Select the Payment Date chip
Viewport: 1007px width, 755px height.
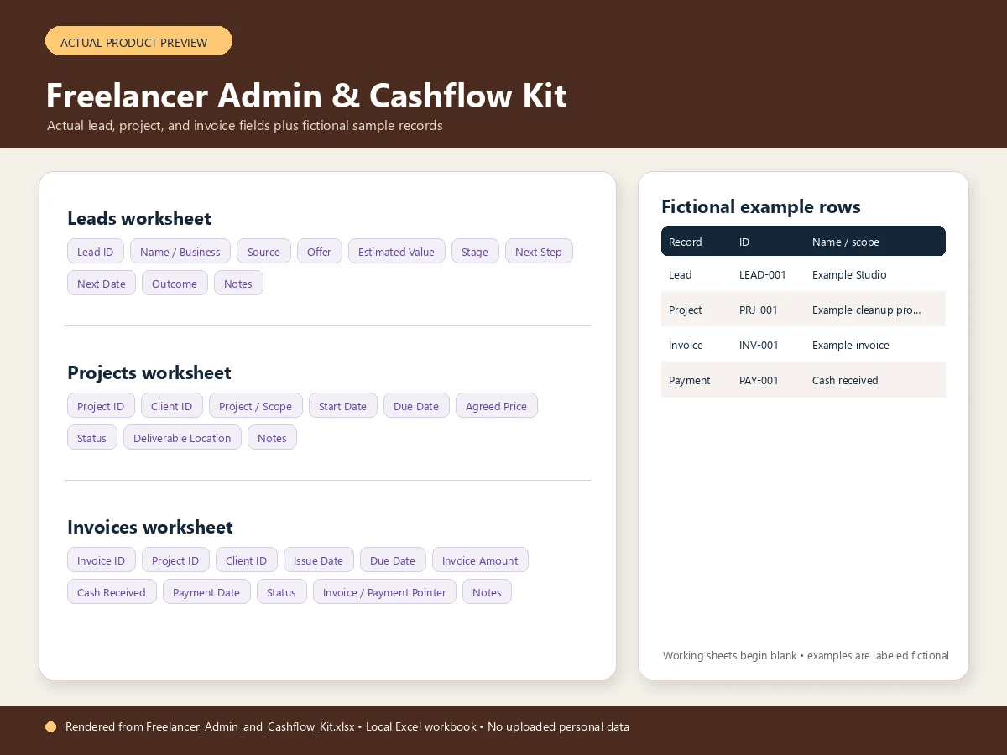coord(206,592)
